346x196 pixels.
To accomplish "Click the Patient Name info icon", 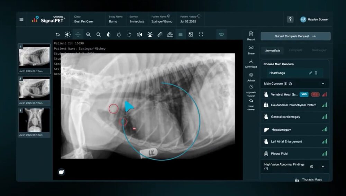I will click(x=169, y=16).
